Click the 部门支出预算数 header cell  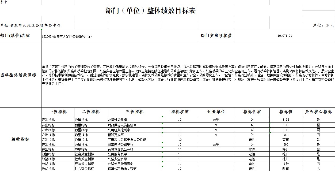click(216, 35)
